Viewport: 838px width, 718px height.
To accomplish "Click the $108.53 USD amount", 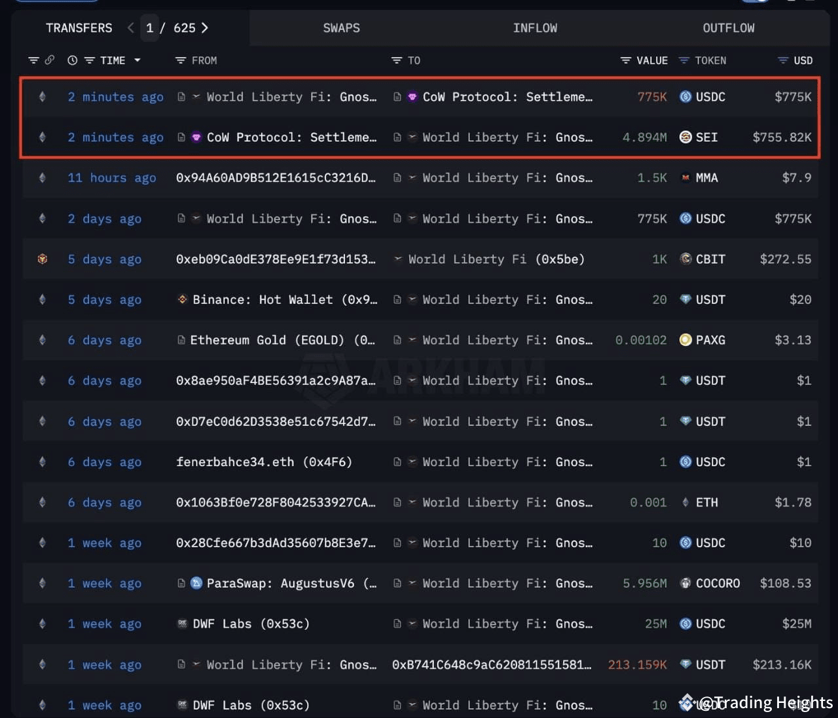I will [x=786, y=583].
